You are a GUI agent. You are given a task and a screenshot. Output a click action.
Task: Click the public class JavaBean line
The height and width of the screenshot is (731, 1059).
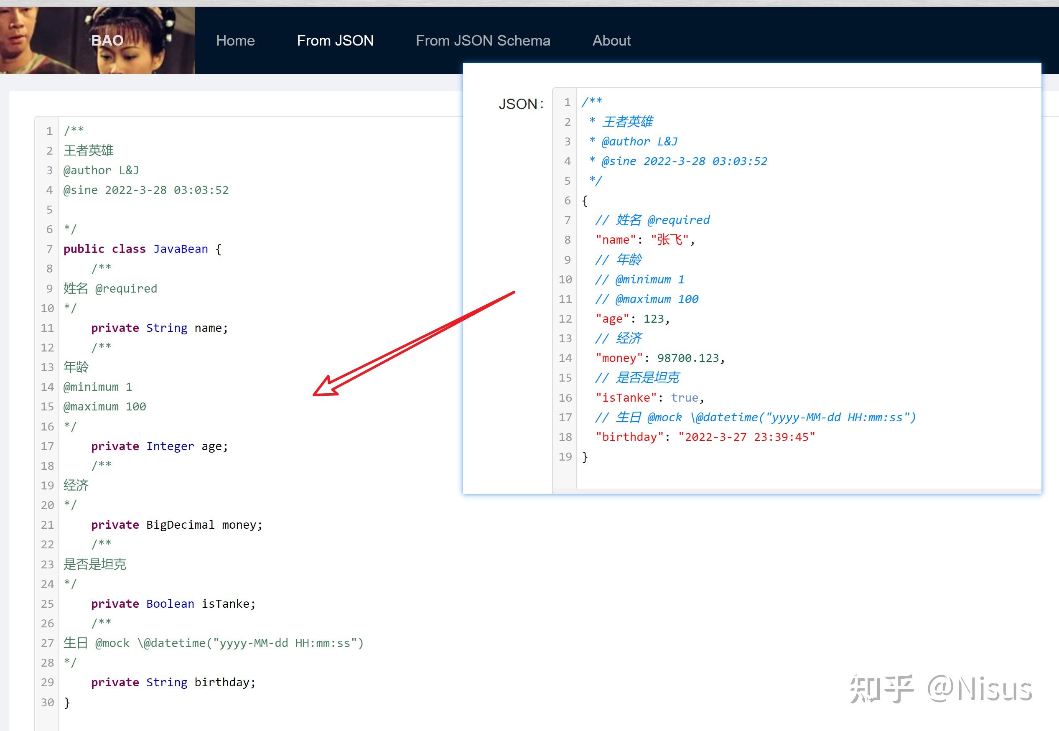[143, 249]
